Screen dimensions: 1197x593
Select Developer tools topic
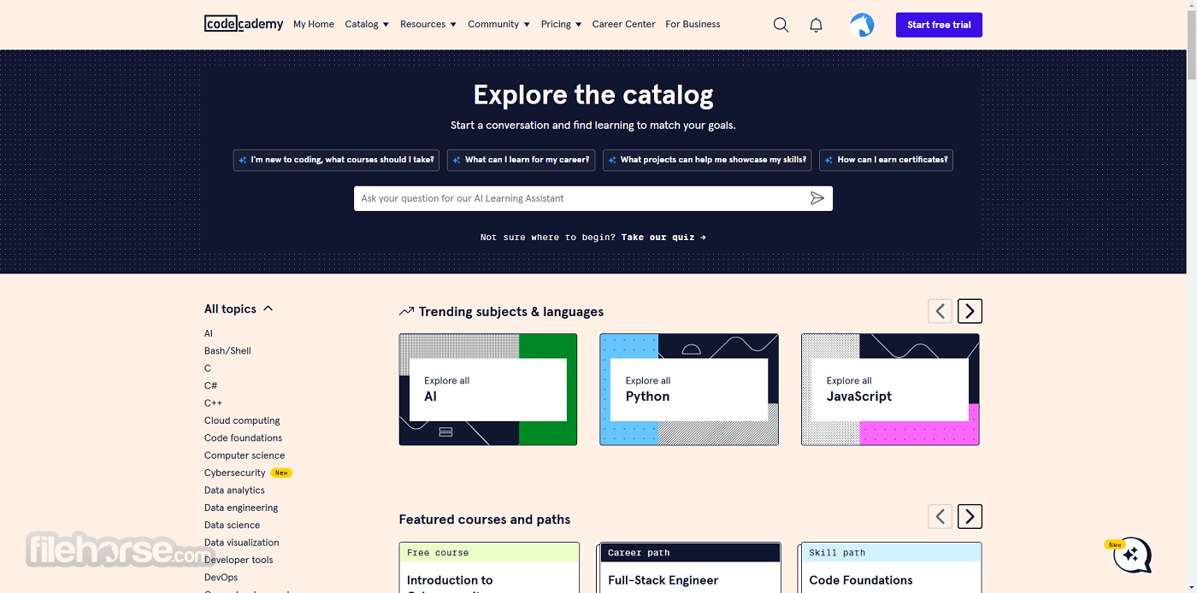pyautogui.click(x=239, y=560)
